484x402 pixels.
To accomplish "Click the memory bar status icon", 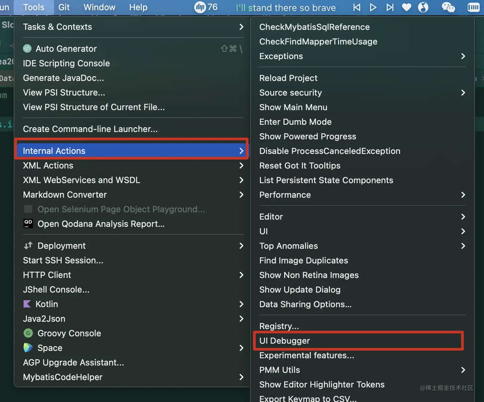I will [473, 7].
